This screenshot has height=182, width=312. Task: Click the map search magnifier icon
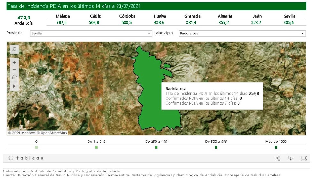coord(14,49)
